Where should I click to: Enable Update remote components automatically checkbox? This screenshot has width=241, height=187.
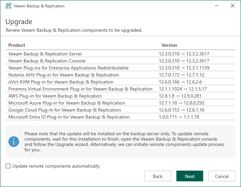[8, 166]
